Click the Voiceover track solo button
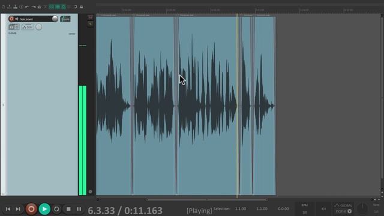This screenshot has height=216, width=384. tap(91, 24)
